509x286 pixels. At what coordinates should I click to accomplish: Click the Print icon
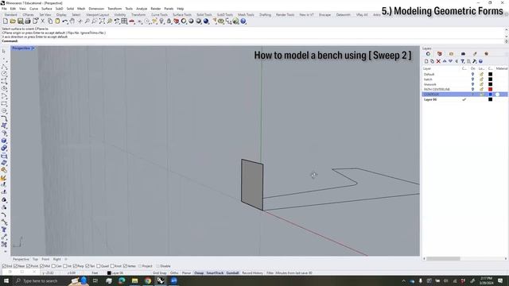[28, 21]
